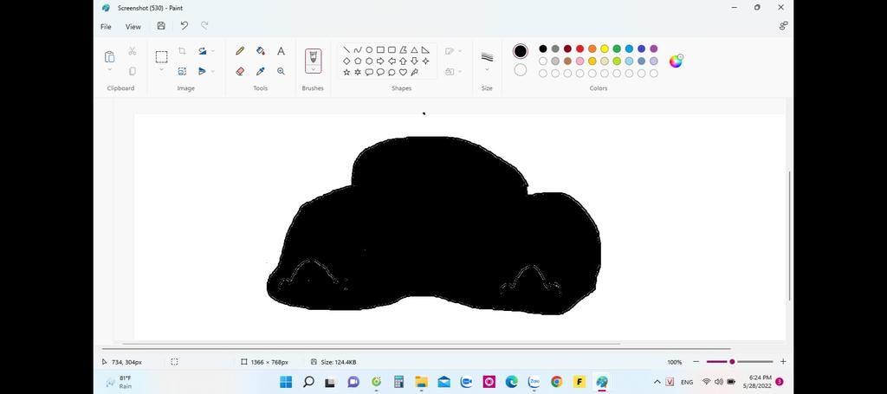Open the zoom percentage 100% menu
This screenshot has width=887, height=394.
click(674, 362)
